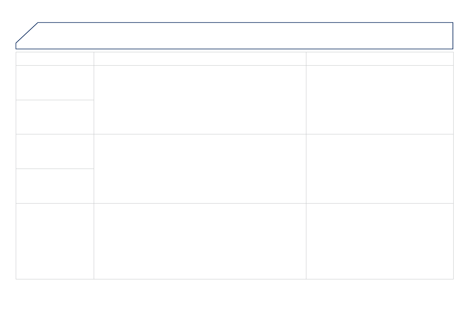The width and height of the screenshot is (469, 312).
Task: Click second merged cell in the third column
Action: (380, 169)
